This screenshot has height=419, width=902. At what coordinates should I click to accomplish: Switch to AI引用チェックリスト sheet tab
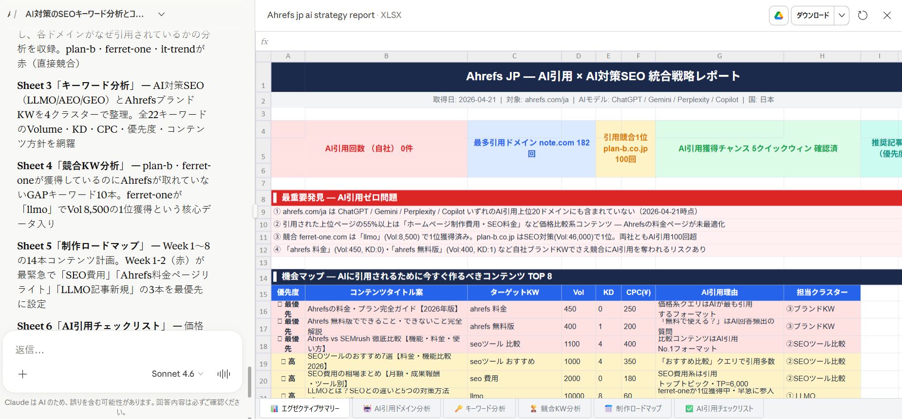pyautogui.click(x=719, y=409)
